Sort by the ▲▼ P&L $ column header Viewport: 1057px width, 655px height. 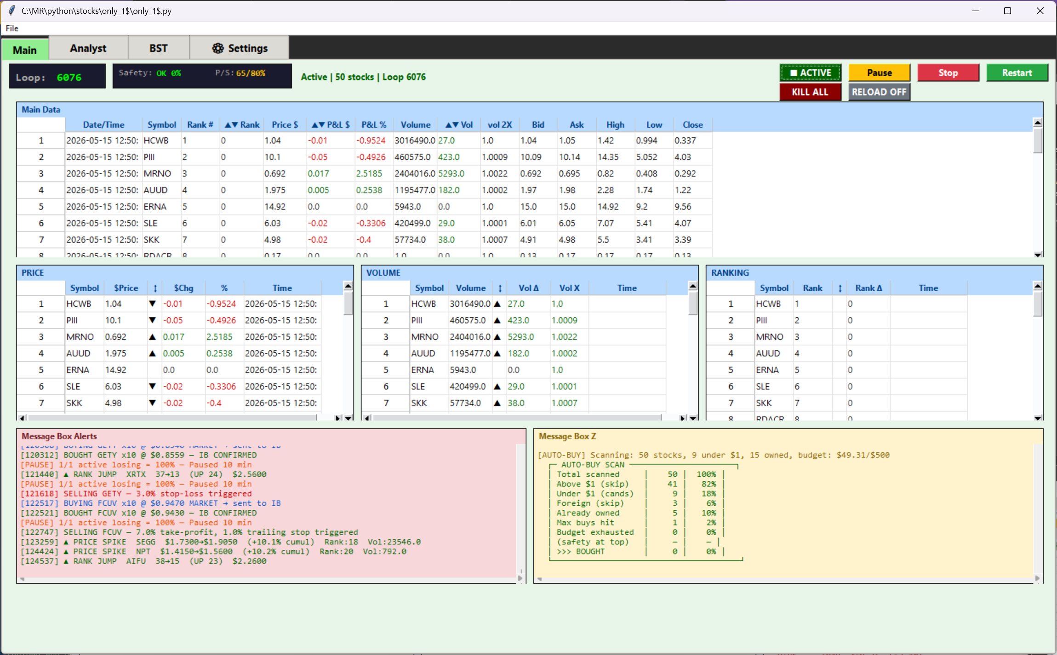pos(331,124)
